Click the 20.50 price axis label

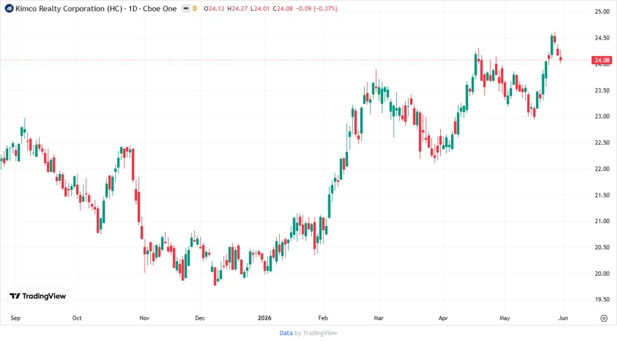pyautogui.click(x=602, y=247)
